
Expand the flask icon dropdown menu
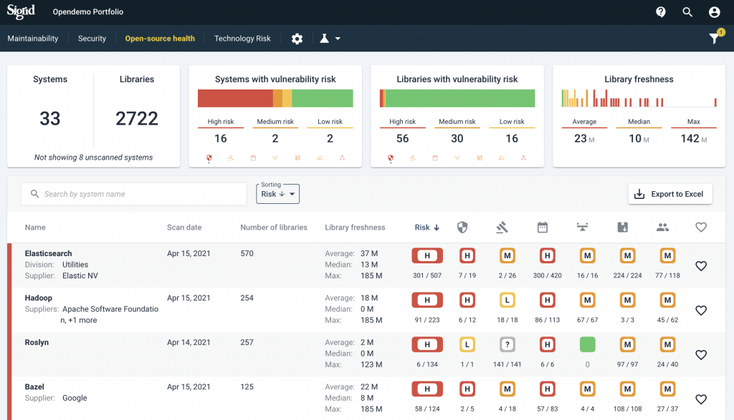(330, 39)
